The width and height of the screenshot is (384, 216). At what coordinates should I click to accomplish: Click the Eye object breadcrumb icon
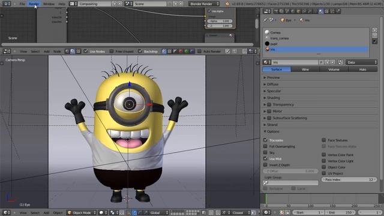pyautogui.click(x=283, y=20)
